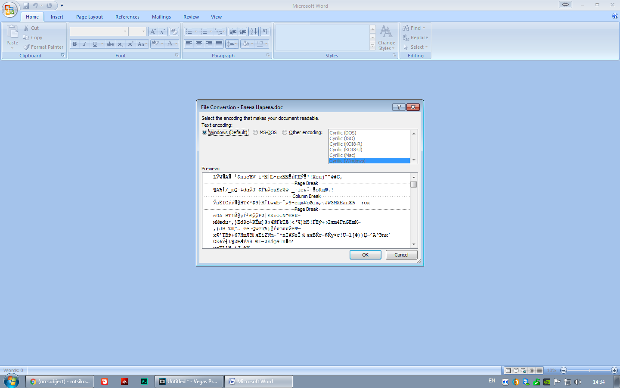Click the Decrease Indent icon
The image size is (620, 388).
(233, 31)
